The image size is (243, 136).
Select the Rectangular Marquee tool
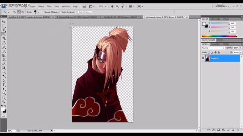click(3, 26)
